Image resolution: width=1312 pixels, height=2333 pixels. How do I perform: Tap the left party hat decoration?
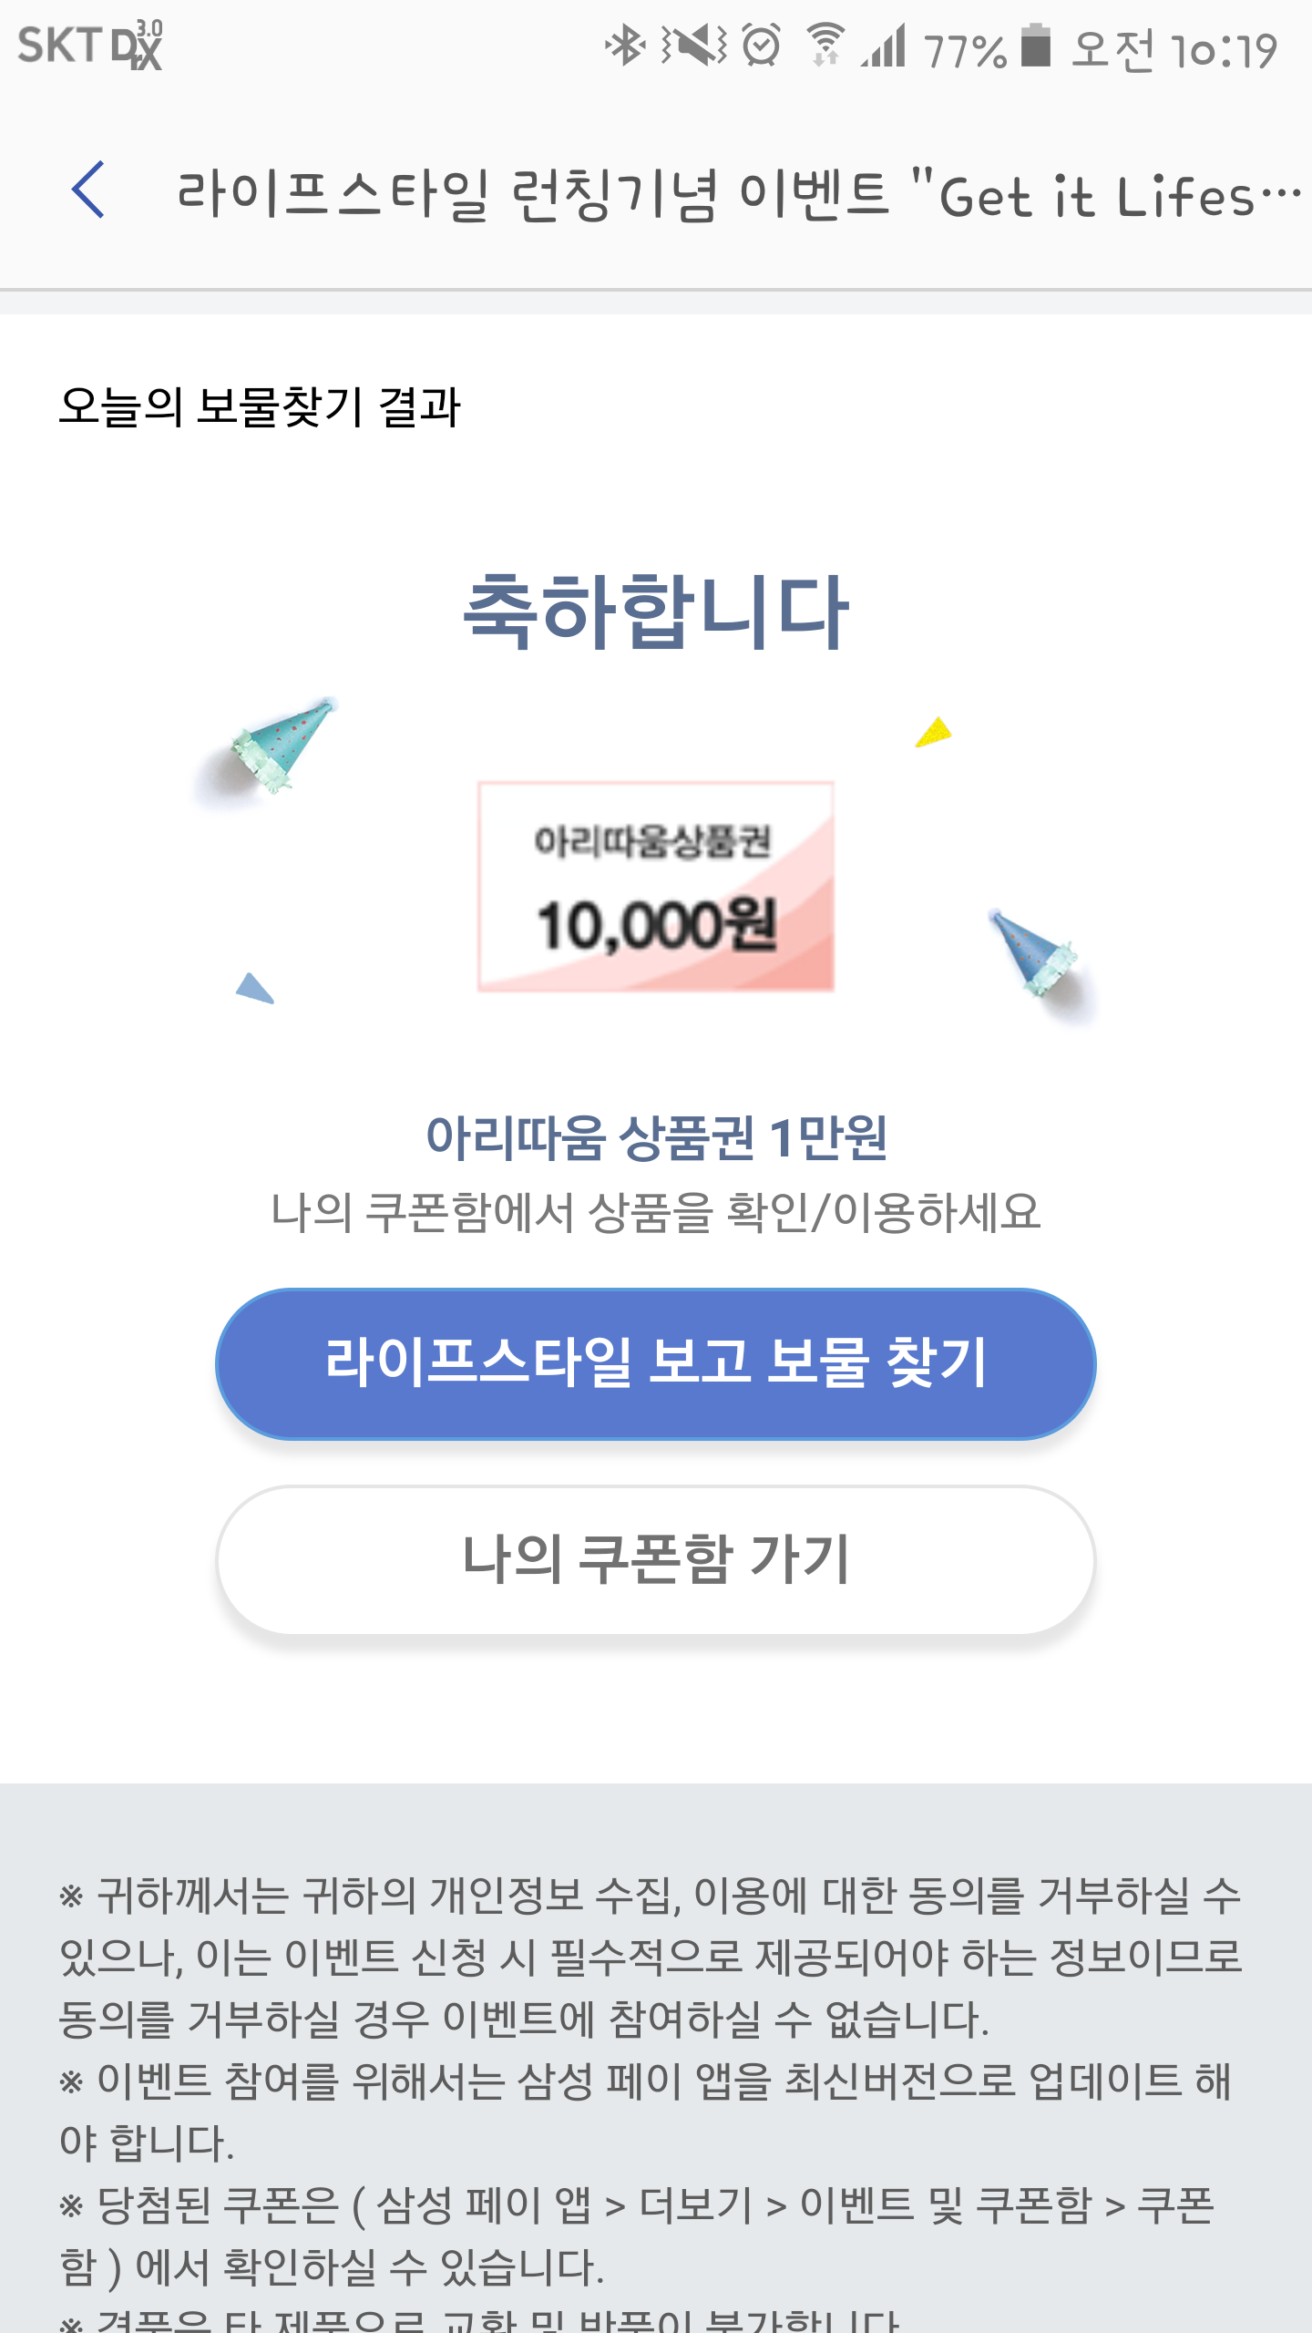tap(278, 746)
